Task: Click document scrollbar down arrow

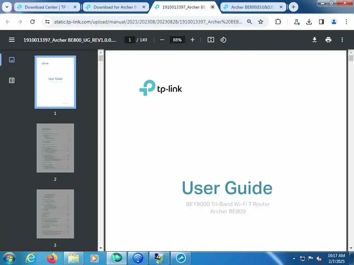Action: click(351, 248)
